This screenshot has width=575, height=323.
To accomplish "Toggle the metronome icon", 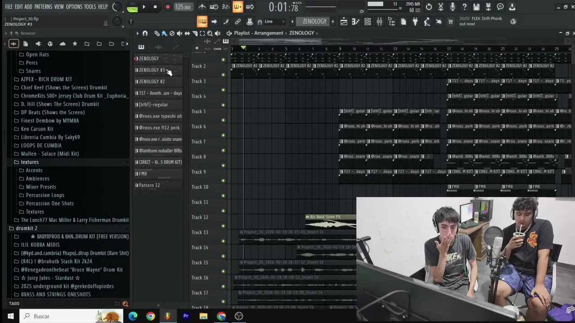I will pos(202,7).
